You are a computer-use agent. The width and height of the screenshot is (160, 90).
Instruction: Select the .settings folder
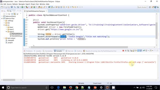point(9,20)
